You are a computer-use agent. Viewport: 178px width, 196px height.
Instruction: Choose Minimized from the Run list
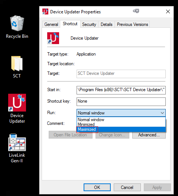121,124
